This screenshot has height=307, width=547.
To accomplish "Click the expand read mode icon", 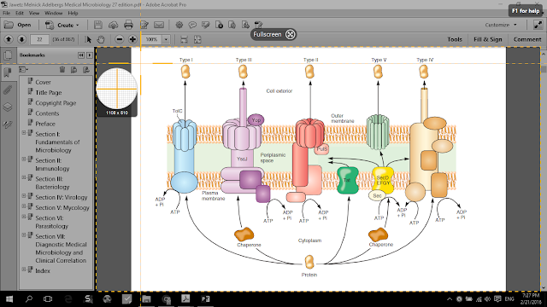I will pyautogui.click(x=538, y=25).
